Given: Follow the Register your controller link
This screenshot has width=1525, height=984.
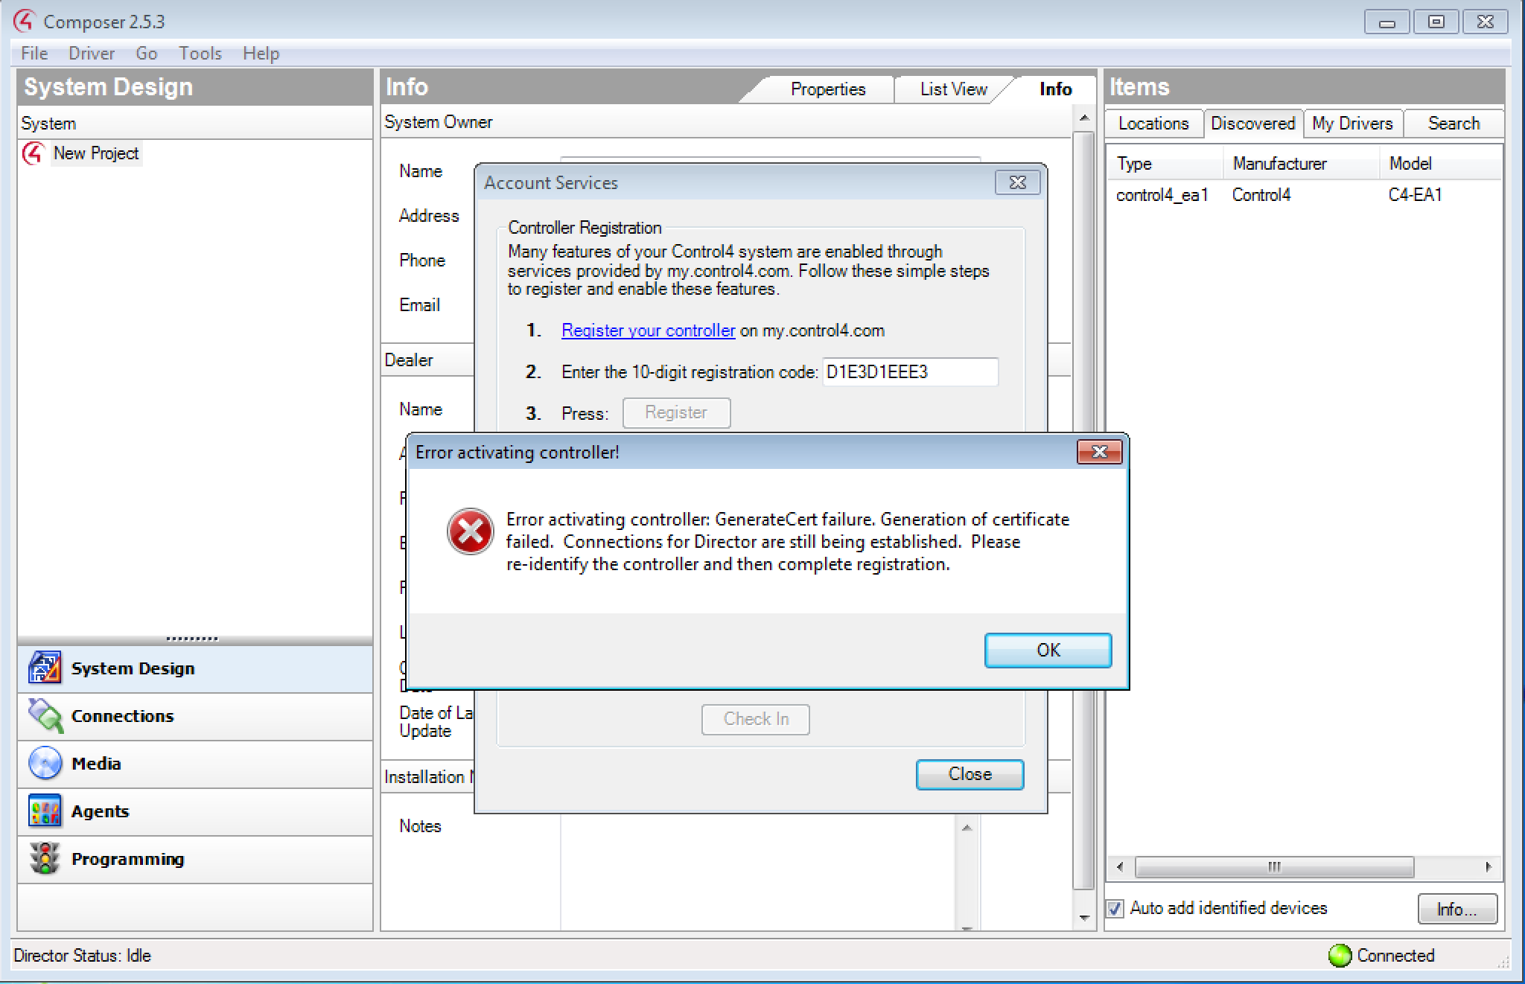Looking at the screenshot, I should tap(648, 330).
